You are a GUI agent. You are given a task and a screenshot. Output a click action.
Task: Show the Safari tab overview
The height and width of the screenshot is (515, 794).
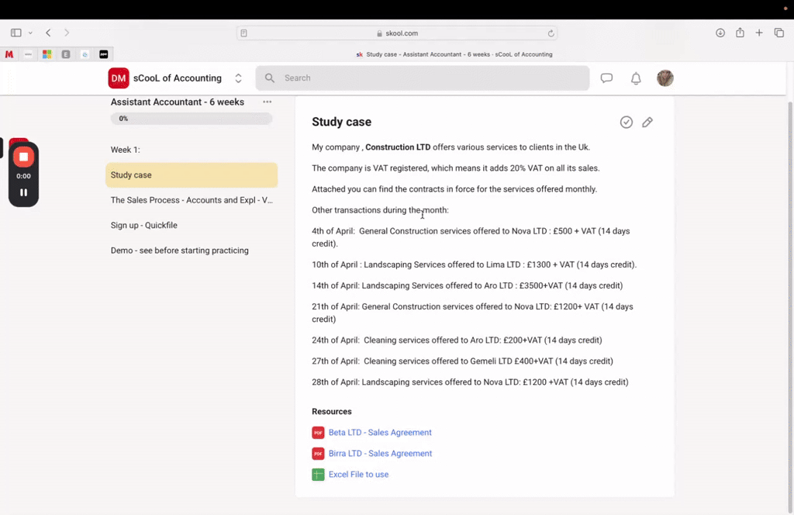(779, 33)
